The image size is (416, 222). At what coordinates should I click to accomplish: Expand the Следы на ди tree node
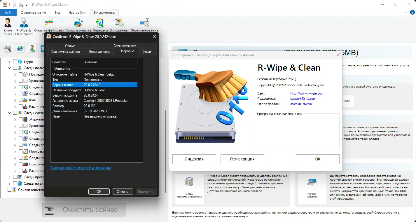click(9, 183)
